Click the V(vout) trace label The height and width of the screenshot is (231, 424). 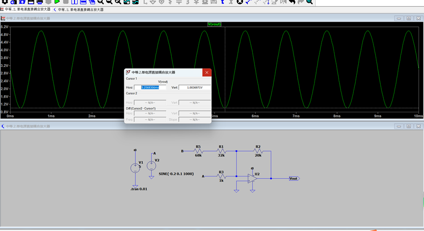pos(215,24)
